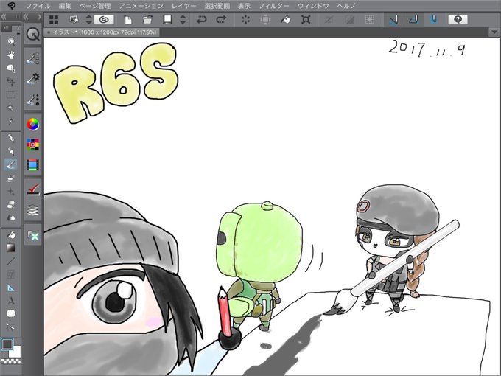
Task: Open the Navigator palette icon
Action: coord(32,237)
